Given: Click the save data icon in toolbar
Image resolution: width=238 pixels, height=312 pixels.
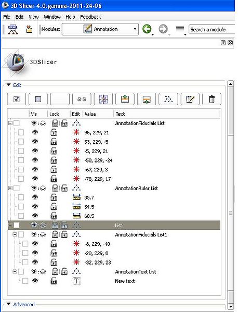Looking at the screenshot, I should click(29, 29).
